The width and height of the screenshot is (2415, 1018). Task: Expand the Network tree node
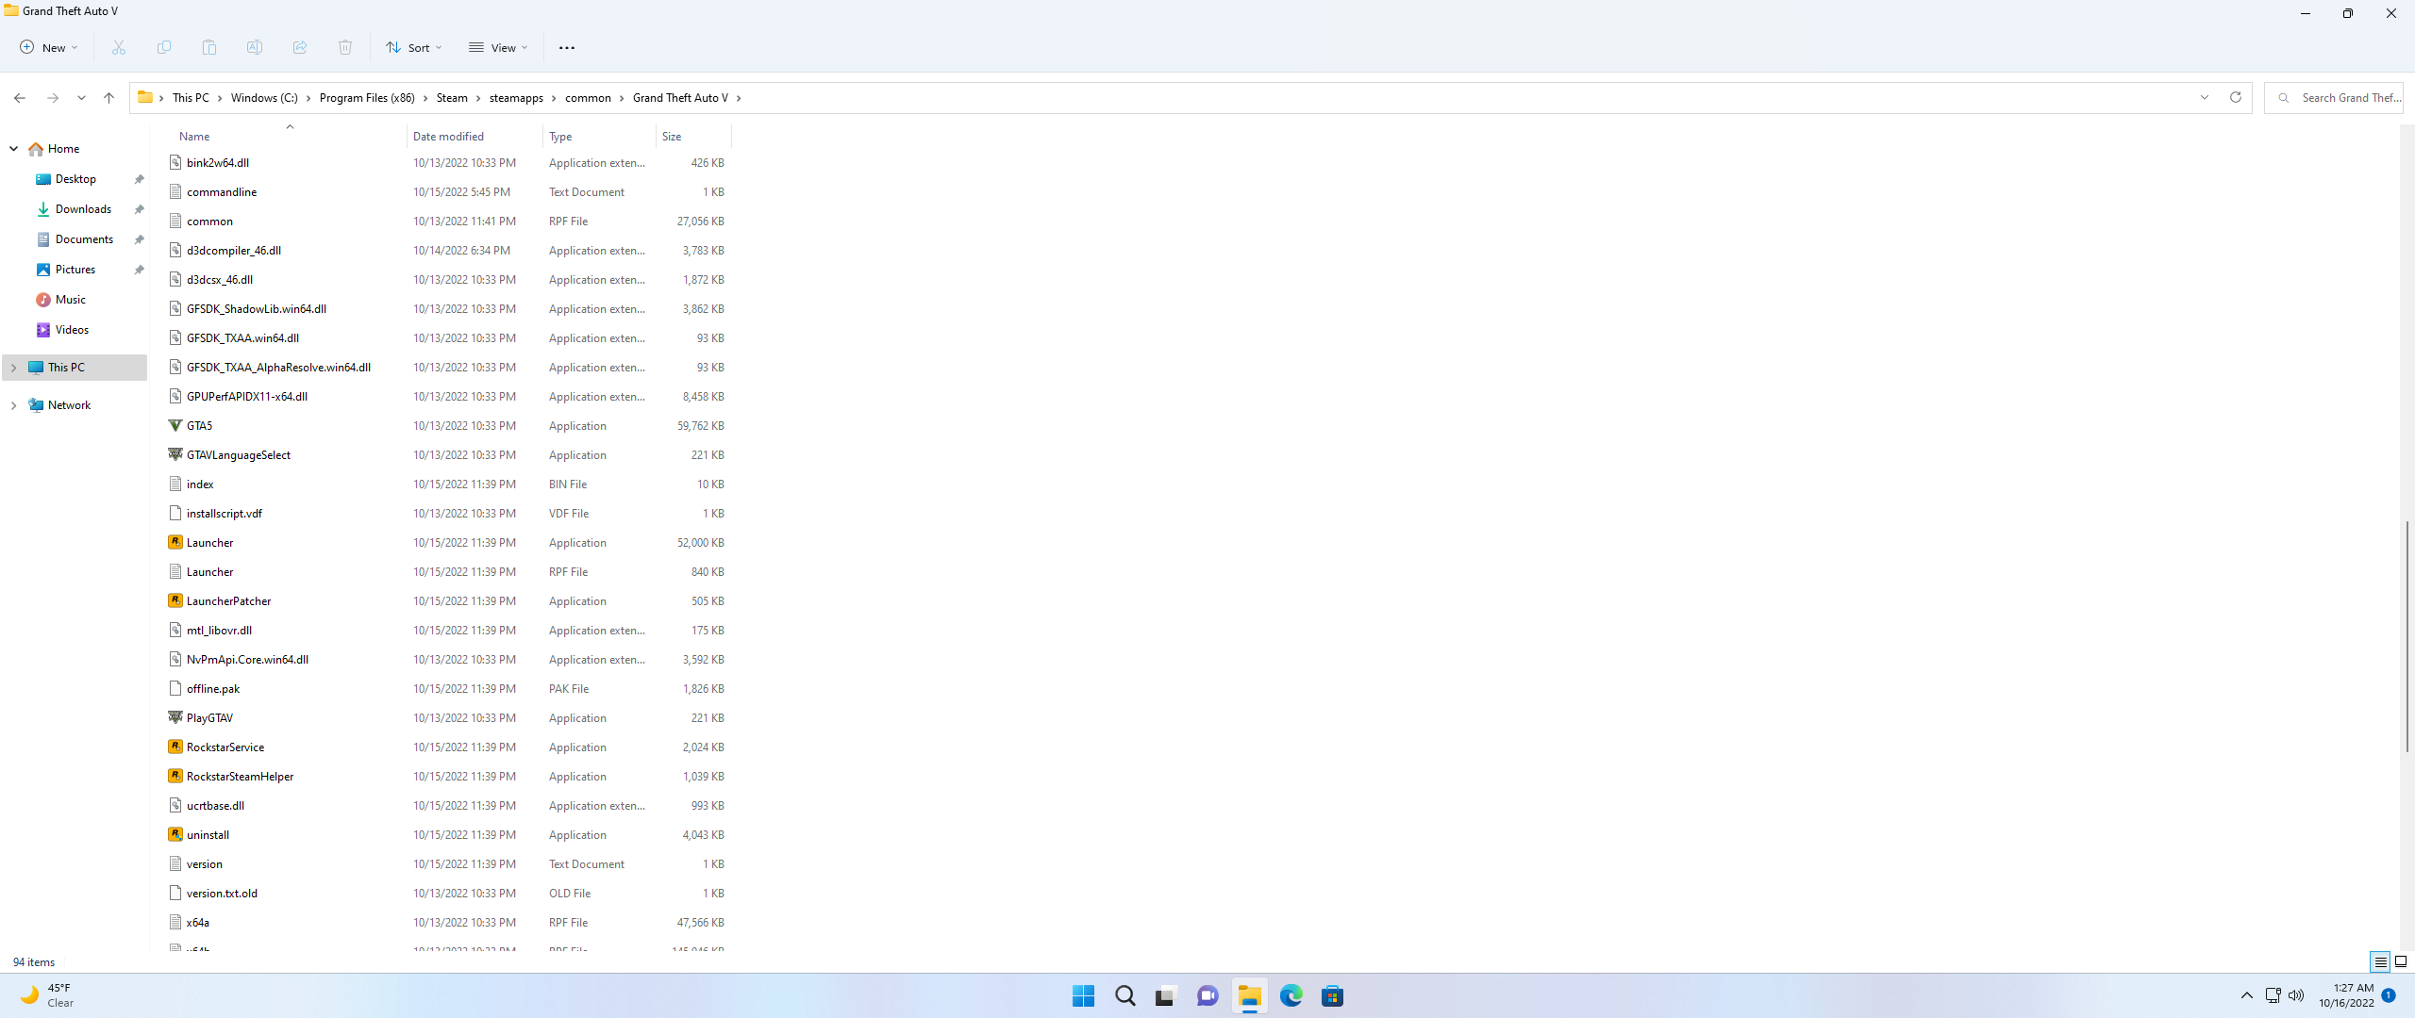(x=13, y=405)
